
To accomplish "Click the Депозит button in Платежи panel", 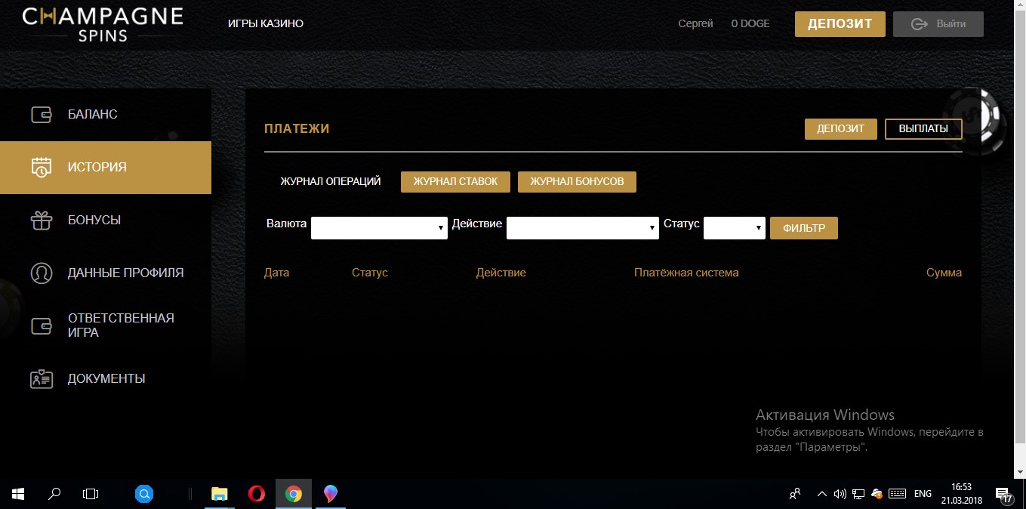I will pyautogui.click(x=840, y=129).
